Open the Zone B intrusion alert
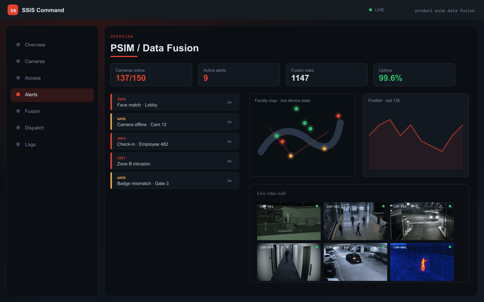This screenshot has width=484, height=302. (175, 161)
